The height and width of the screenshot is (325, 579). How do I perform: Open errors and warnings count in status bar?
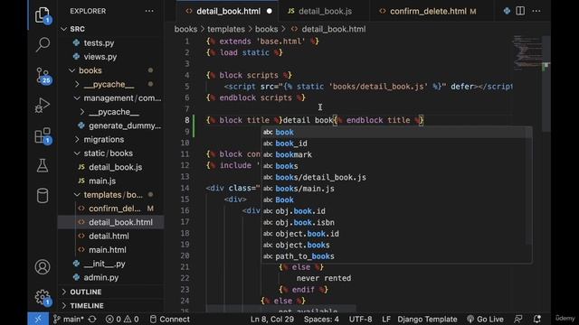pyautogui.click(x=122, y=319)
